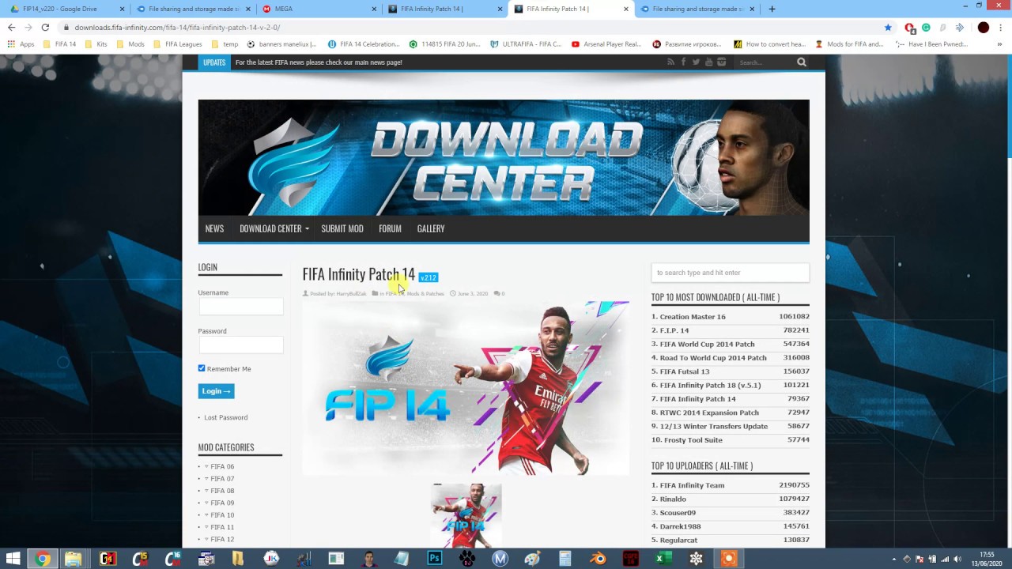Launch Photoshop from the taskbar

[x=434, y=559]
